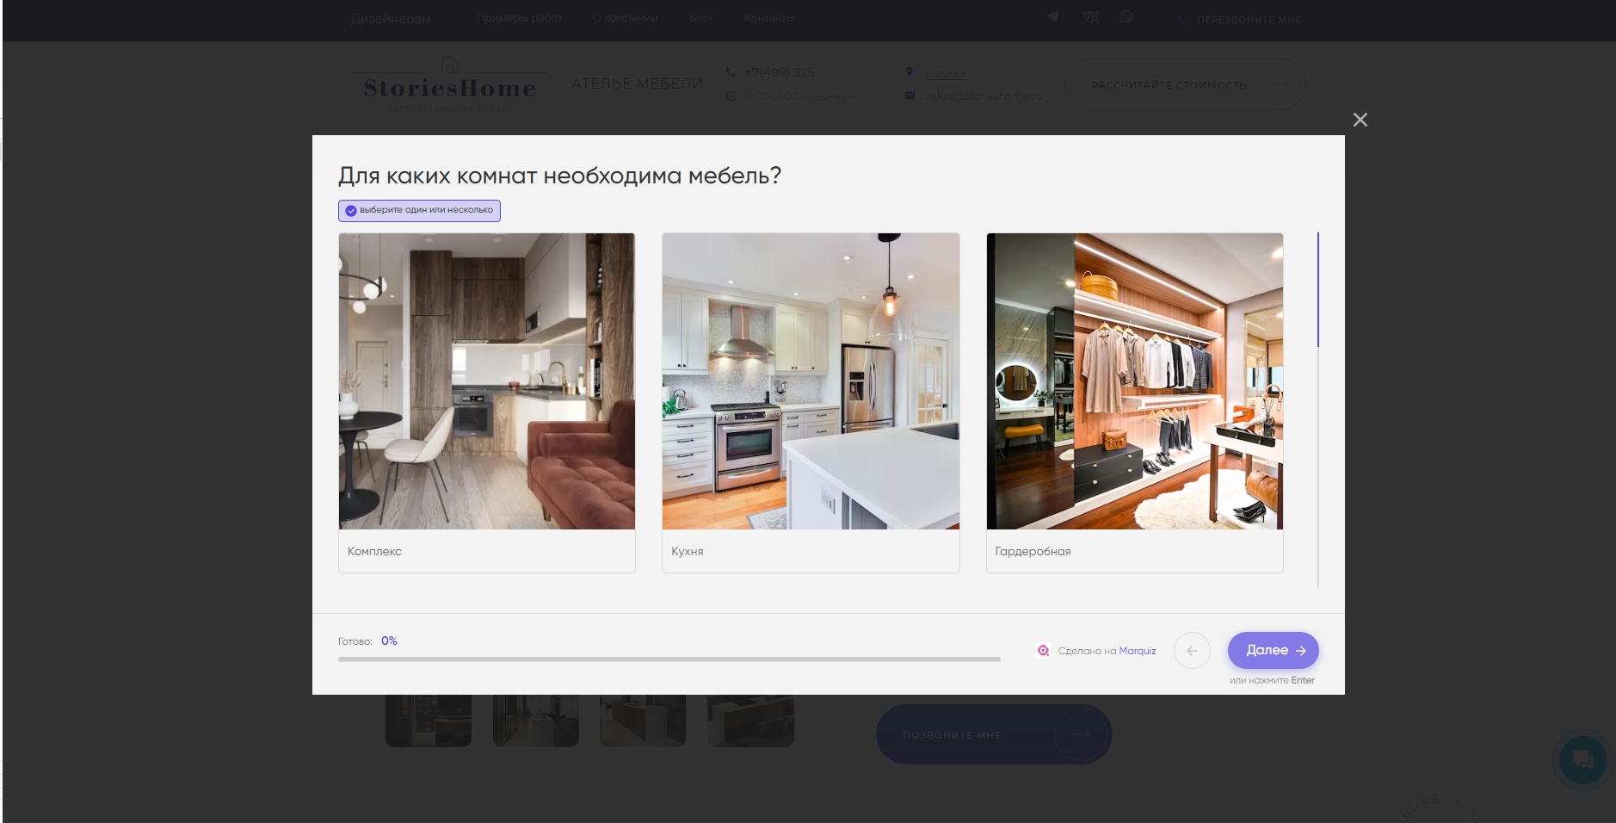Click the location pin icon next to Москва
Image resolution: width=1616 pixels, height=823 pixels.
point(910,72)
